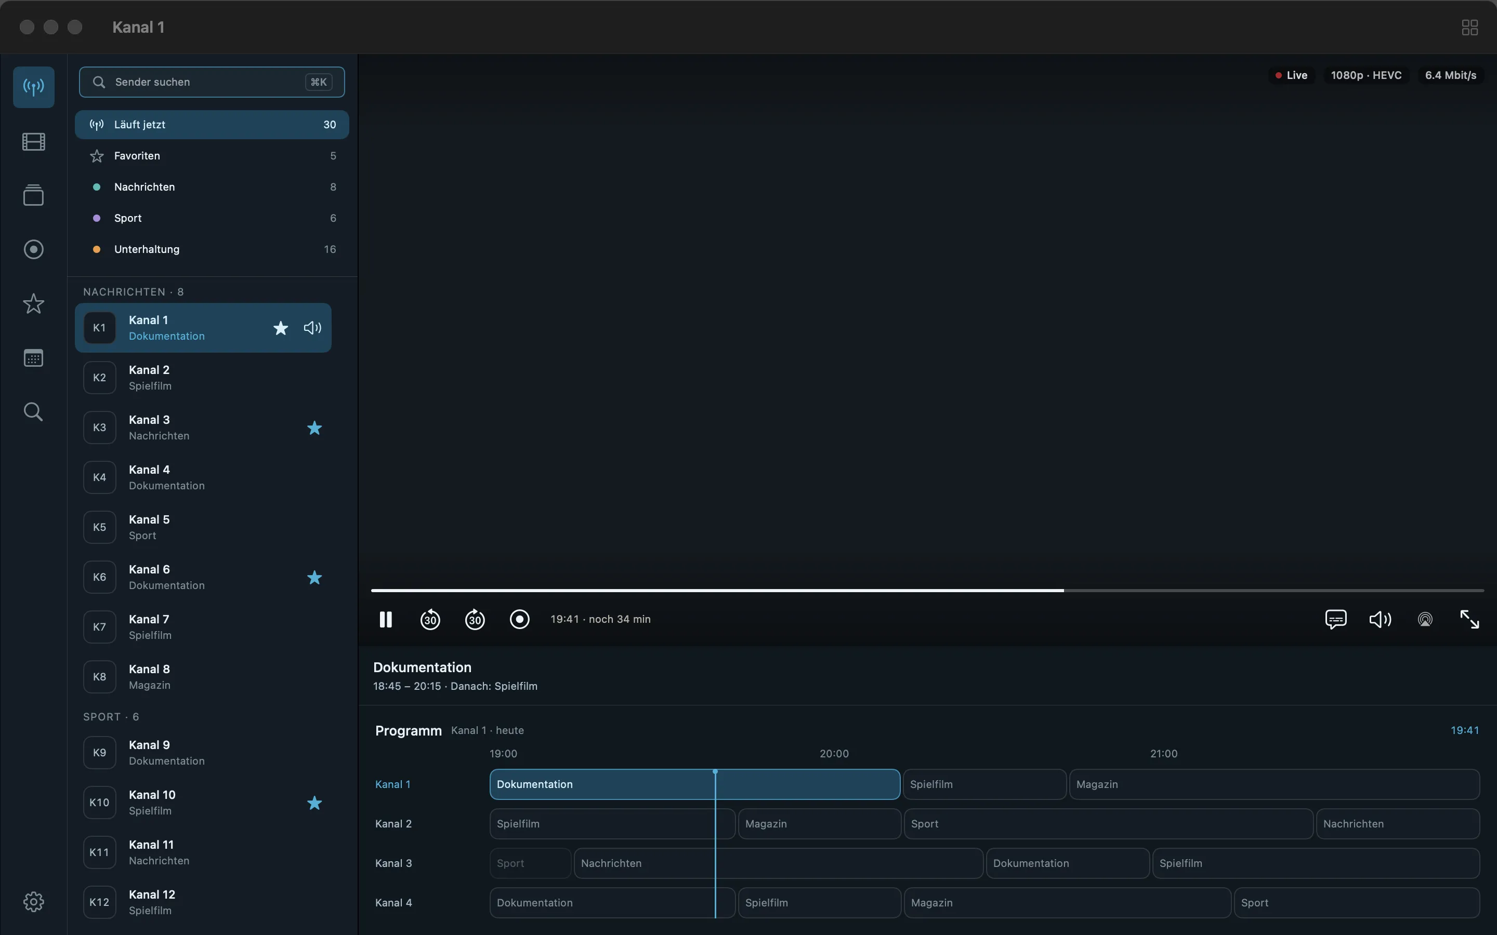Open the Library stack sidebar icon
Screen dimensions: 1497x935
(x=33, y=195)
